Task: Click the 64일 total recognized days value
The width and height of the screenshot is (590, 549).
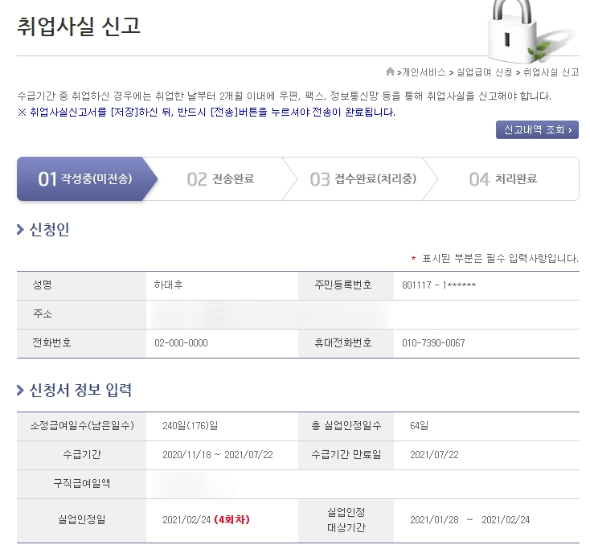Action: pyautogui.click(x=419, y=426)
